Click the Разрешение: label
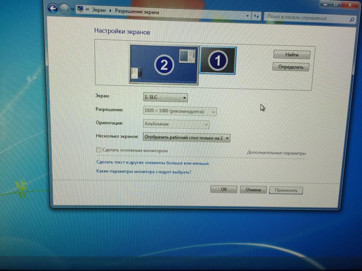Image resolution: width=362 pixels, height=271 pixels. tap(109, 110)
